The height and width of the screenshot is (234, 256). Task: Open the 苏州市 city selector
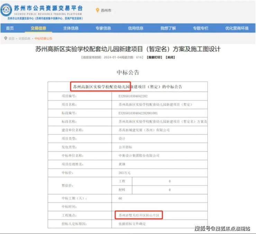(x=106, y=11)
